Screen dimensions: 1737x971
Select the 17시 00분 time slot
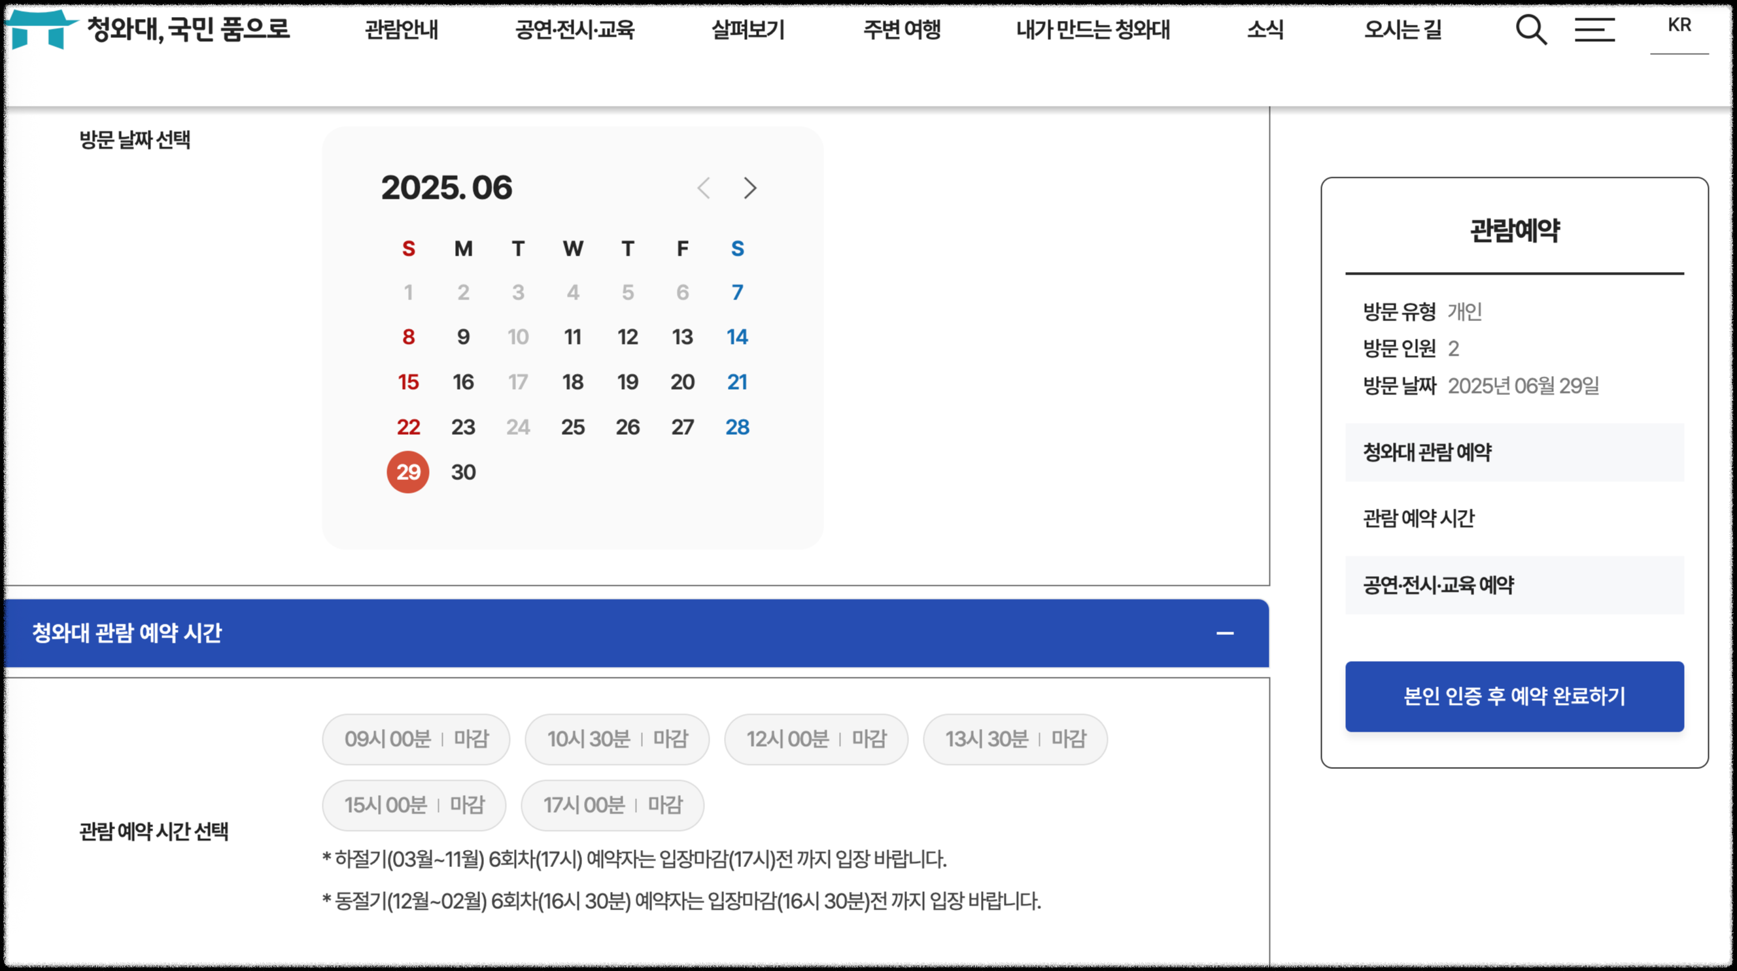612,805
